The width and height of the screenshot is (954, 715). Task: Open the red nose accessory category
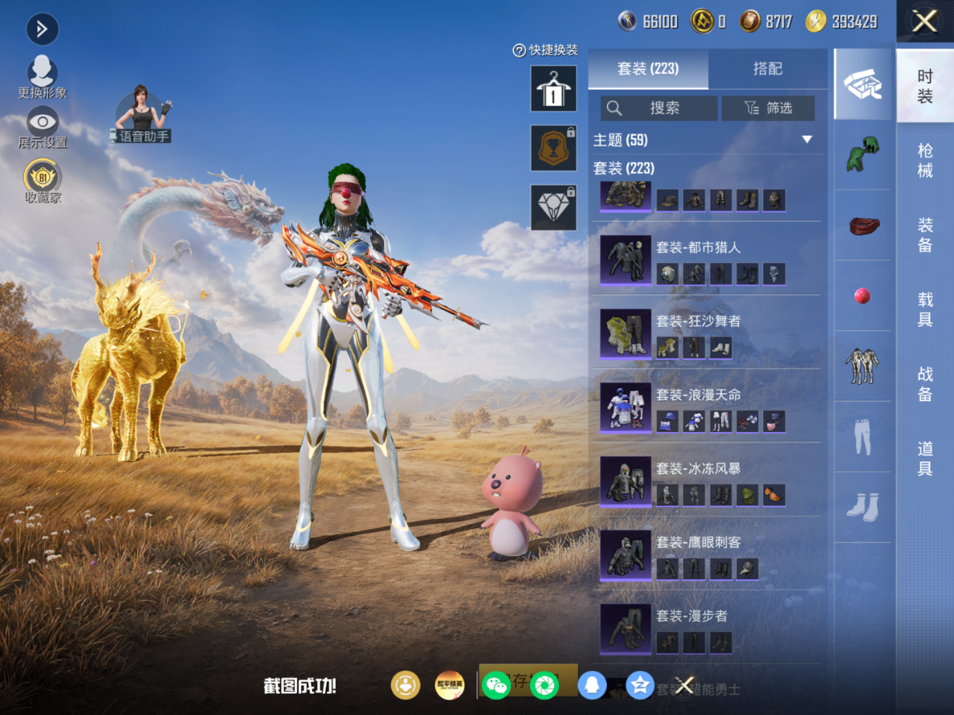click(863, 295)
